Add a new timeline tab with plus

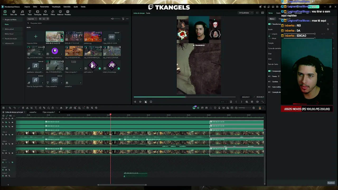click(x=59, y=112)
